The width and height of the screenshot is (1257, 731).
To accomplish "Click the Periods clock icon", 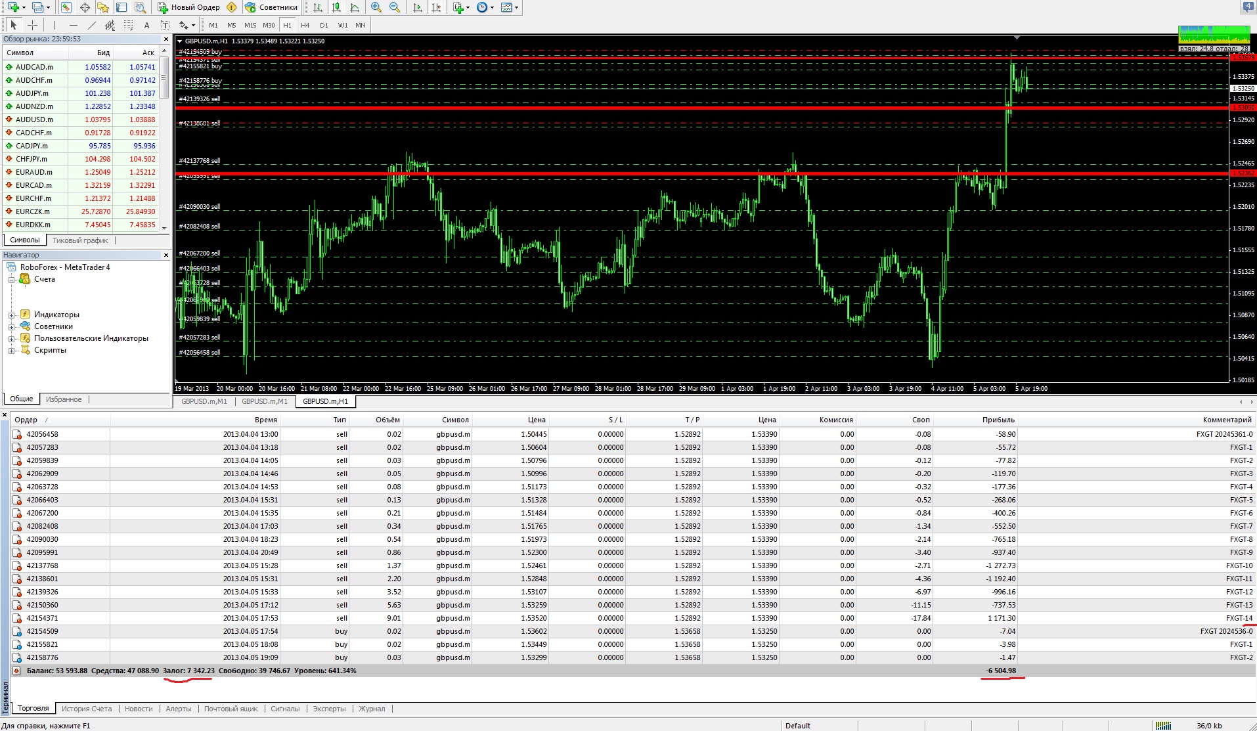I will pos(482,7).
